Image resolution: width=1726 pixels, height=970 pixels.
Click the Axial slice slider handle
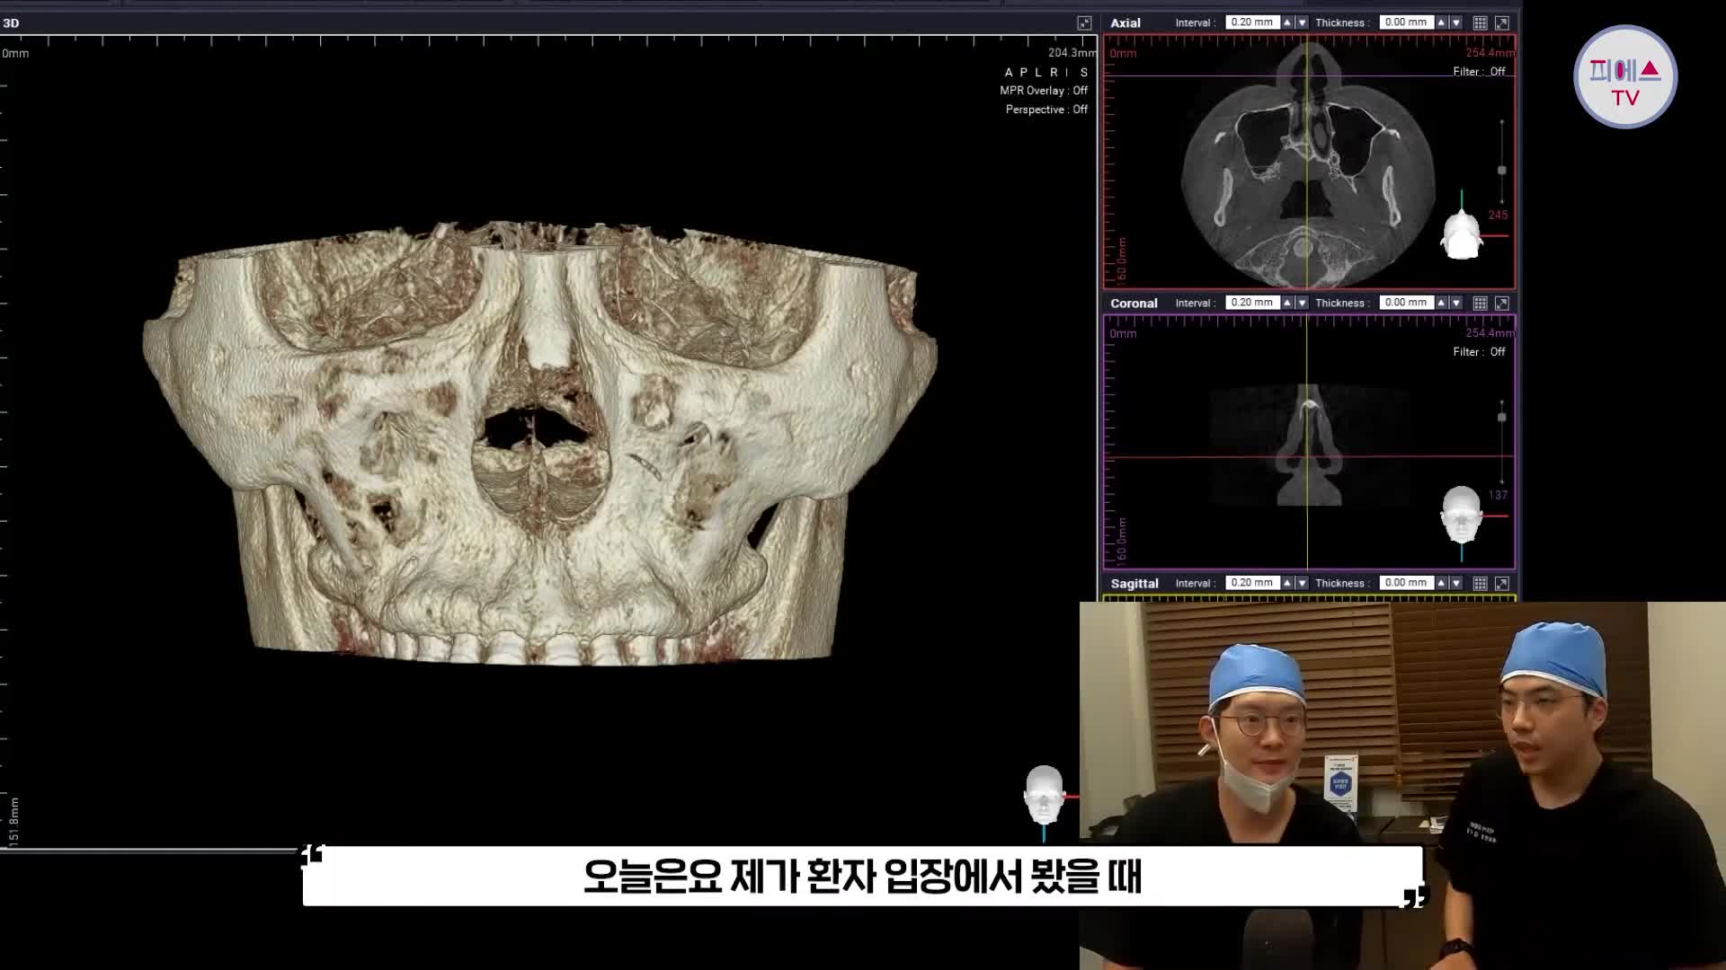click(x=1501, y=171)
